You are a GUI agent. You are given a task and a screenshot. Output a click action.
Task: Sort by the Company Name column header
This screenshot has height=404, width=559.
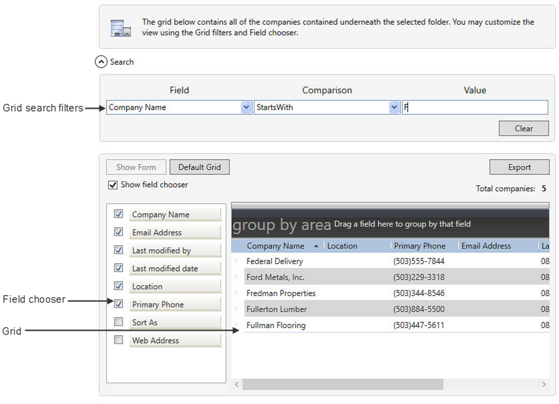coord(275,246)
